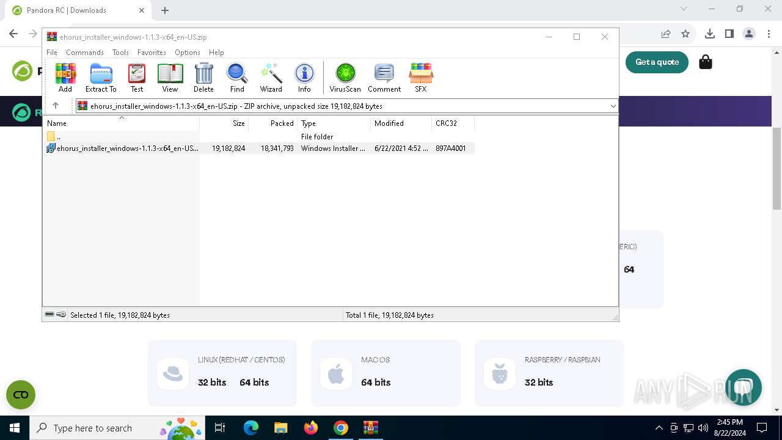Open the View file tool

pos(170,78)
